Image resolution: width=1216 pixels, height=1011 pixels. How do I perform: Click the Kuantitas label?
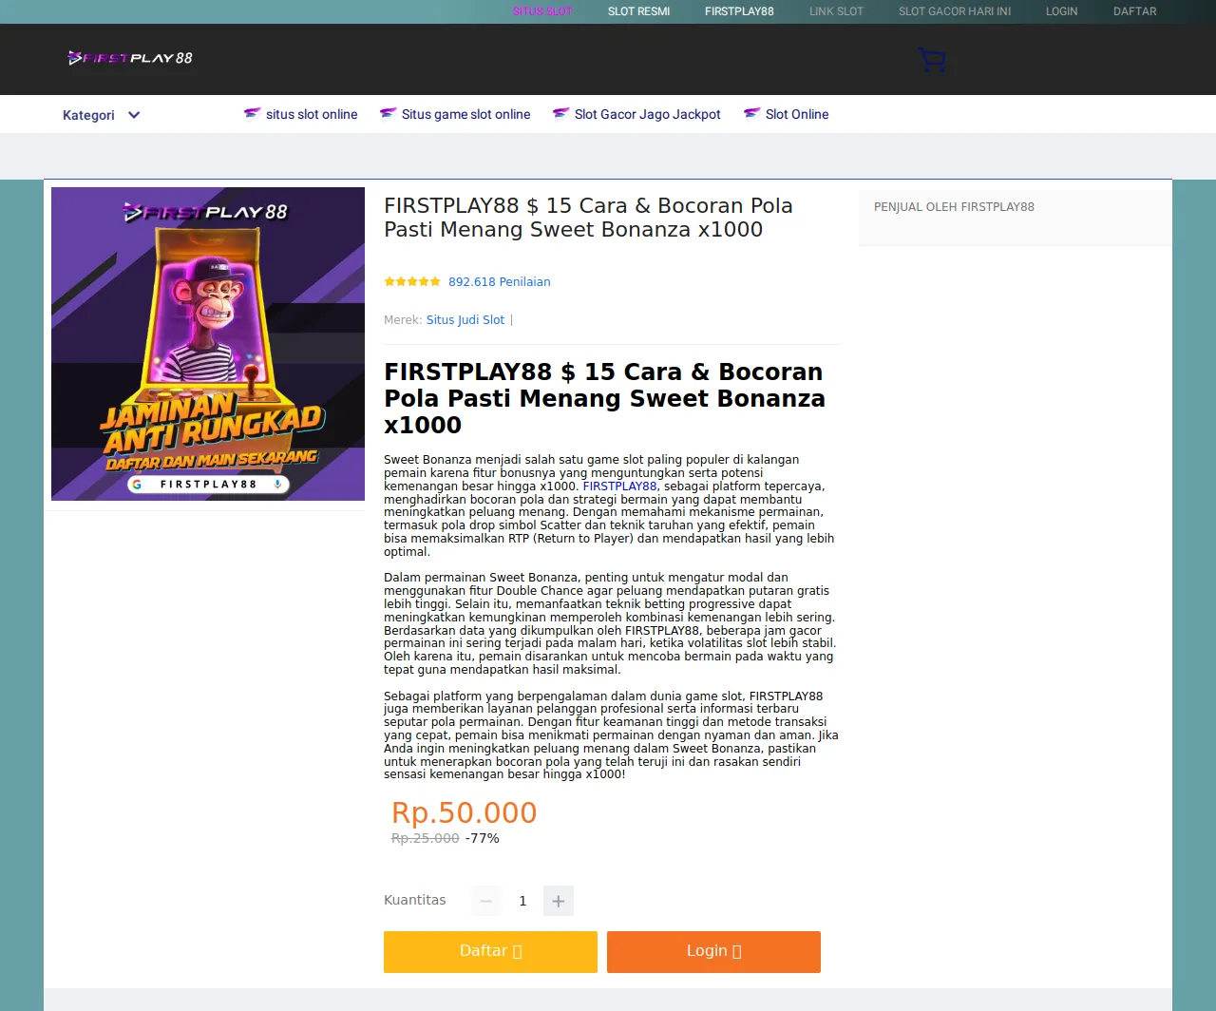(x=414, y=900)
